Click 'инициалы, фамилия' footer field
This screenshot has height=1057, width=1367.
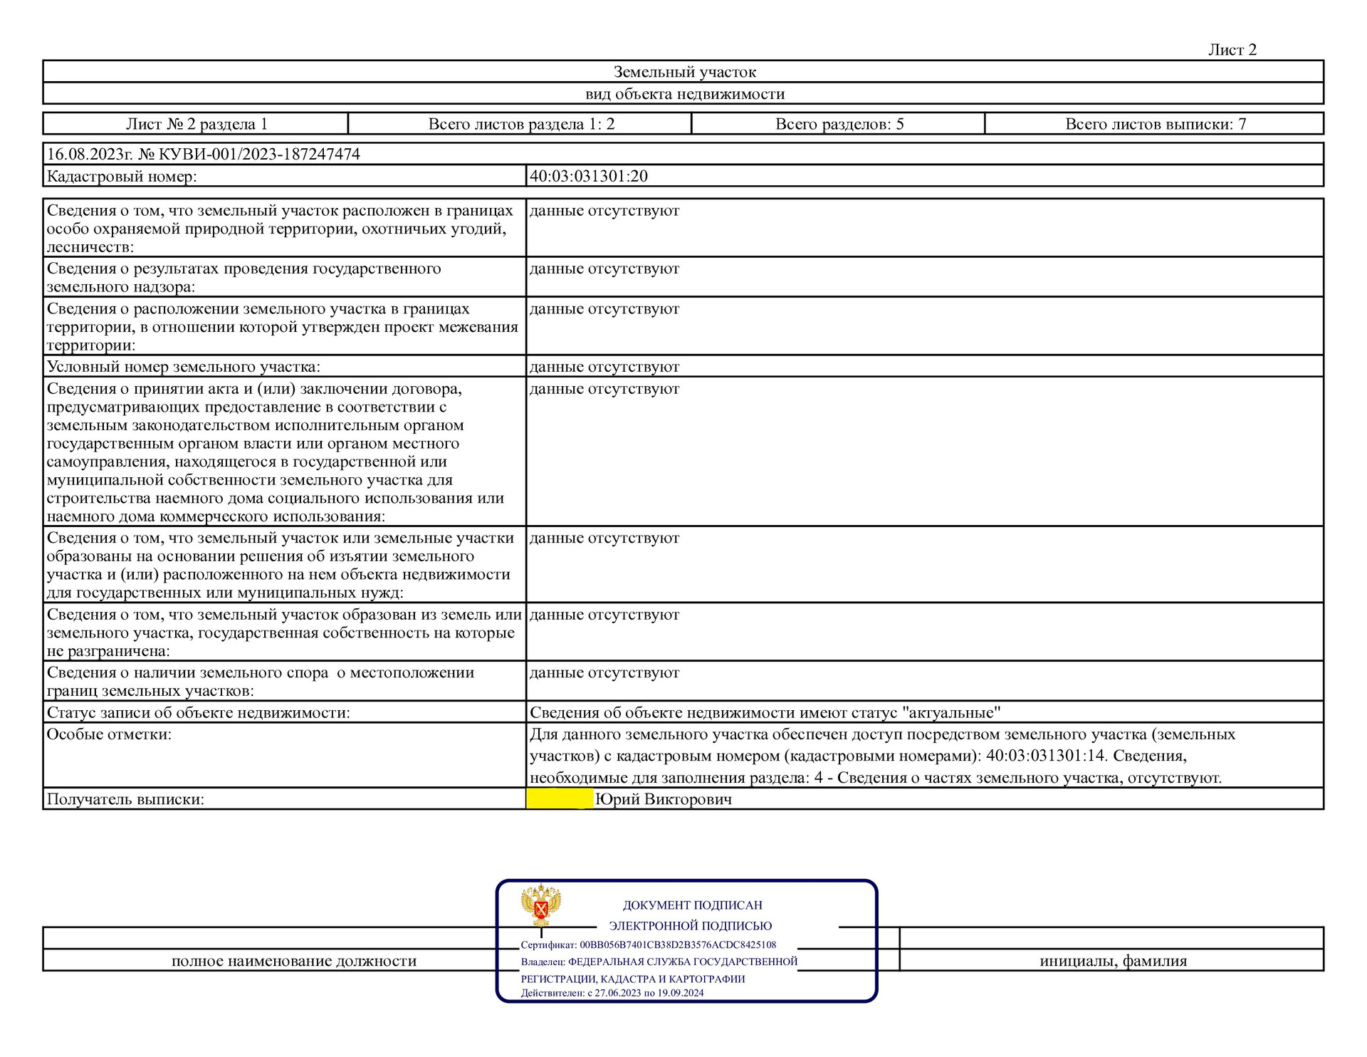coord(1113,961)
